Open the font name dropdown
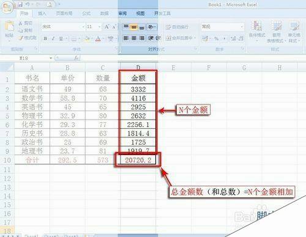The height and width of the screenshot is (237, 306). (x=83, y=27)
